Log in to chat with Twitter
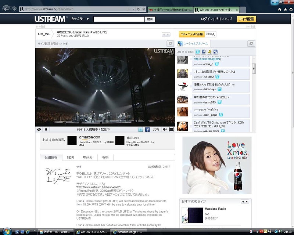Screen dimensions: 294x235 coord(198,51)
